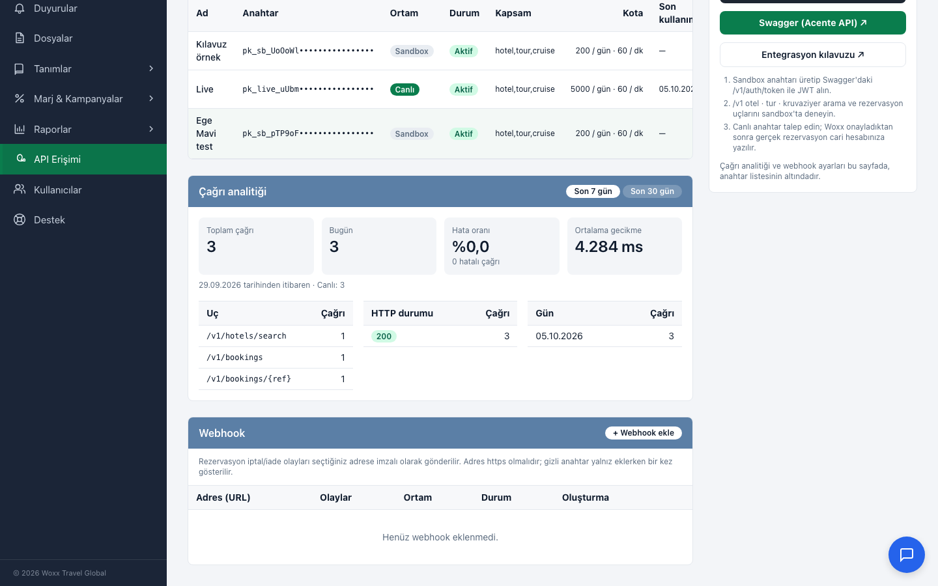Viewport: 938px width, 586px height.
Task: Open the chat bubble widget
Action: pos(907,555)
